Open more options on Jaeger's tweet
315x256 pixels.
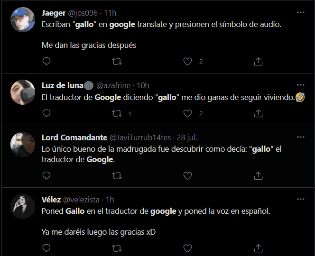click(x=300, y=12)
